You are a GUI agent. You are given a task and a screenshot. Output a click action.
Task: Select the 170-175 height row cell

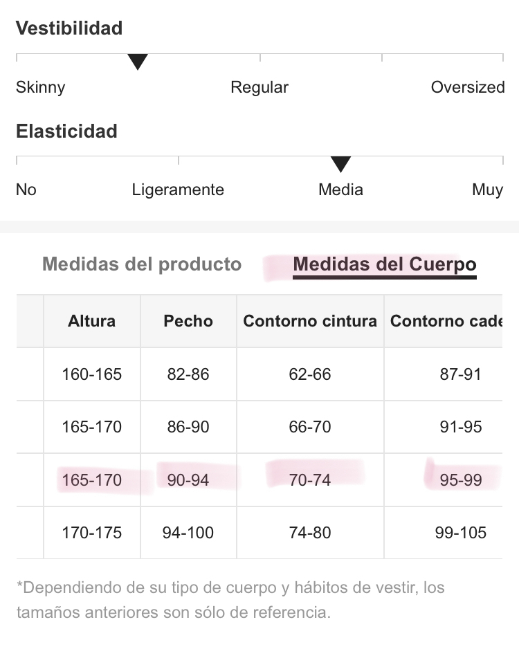pos(92,533)
